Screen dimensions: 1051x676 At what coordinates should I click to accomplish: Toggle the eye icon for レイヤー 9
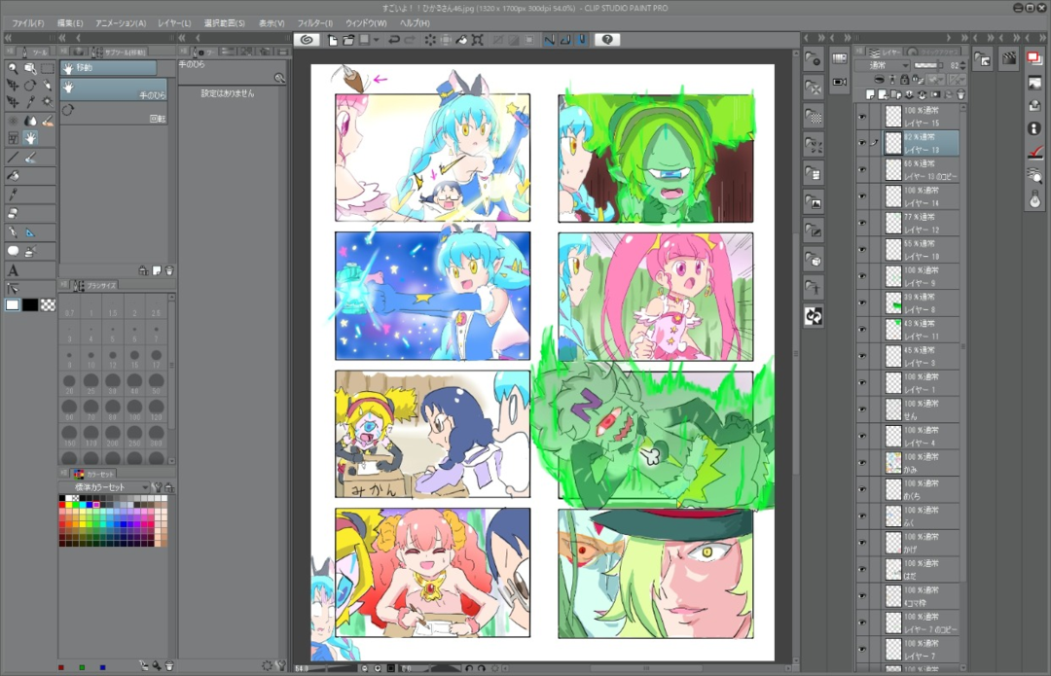[861, 276]
